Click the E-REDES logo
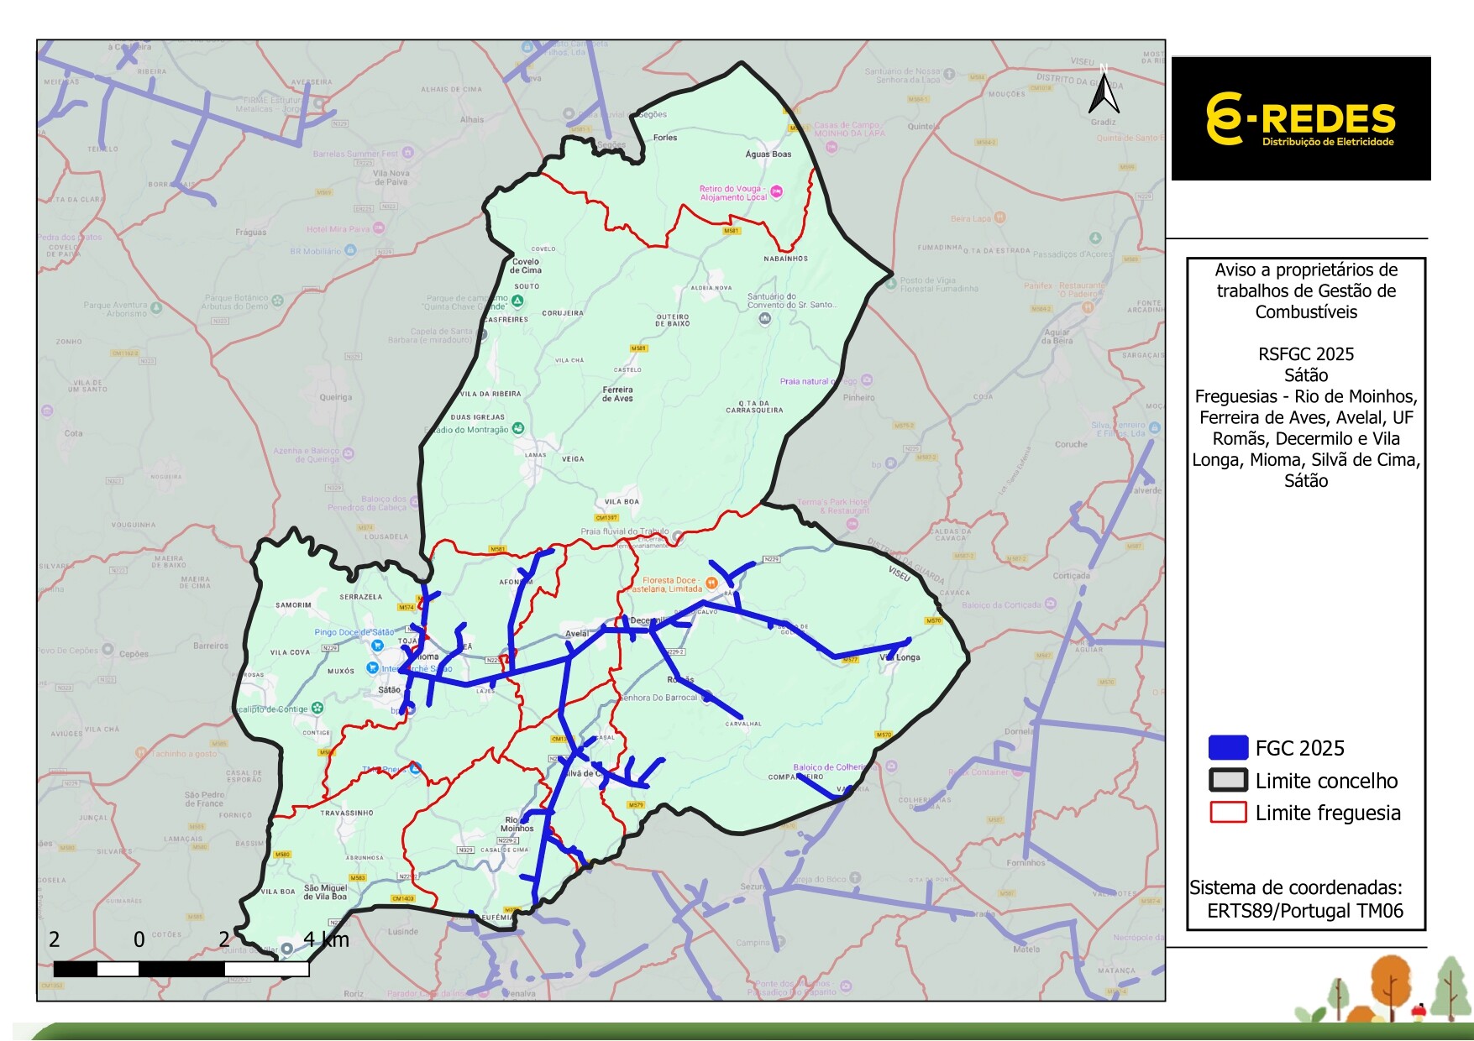The height and width of the screenshot is (1041, 1474). (1300, 119)
